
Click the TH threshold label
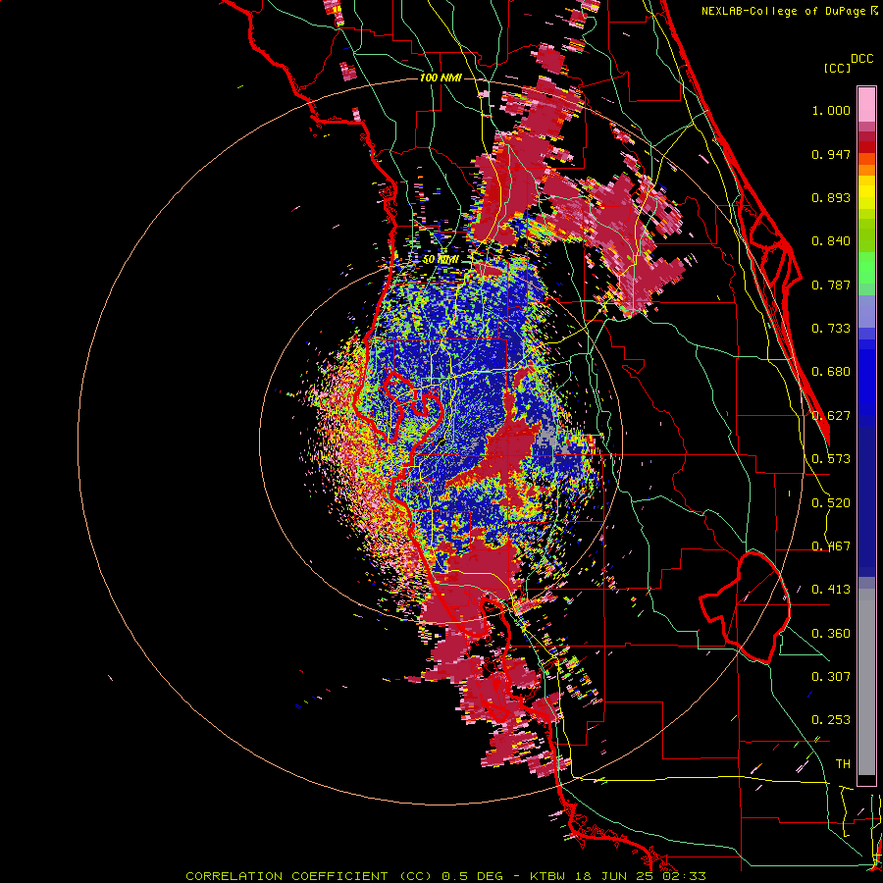tap(843, 764)
